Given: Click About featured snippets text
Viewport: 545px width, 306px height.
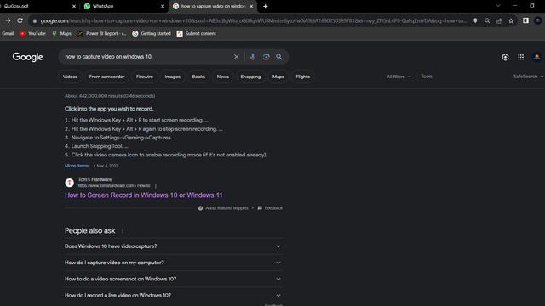Looking at the screenshot, I should pos(227,208).
